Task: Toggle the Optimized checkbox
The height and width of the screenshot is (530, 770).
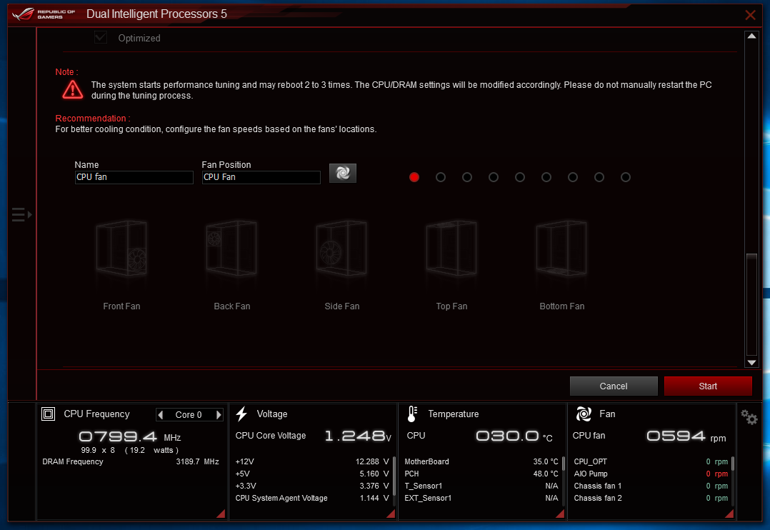Action: pyautogui.click(x=101, y=37)
